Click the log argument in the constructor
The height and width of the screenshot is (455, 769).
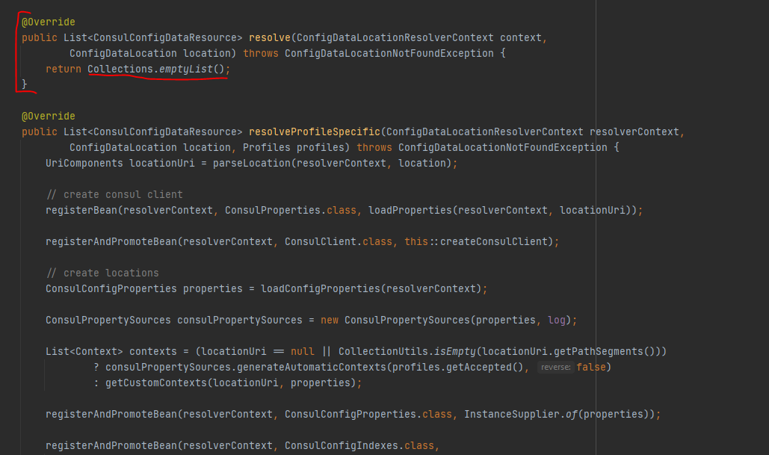(x=557, y=321)
